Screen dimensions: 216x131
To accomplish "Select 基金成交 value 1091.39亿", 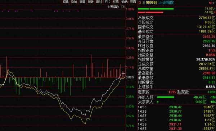I will tap(207, 32).
